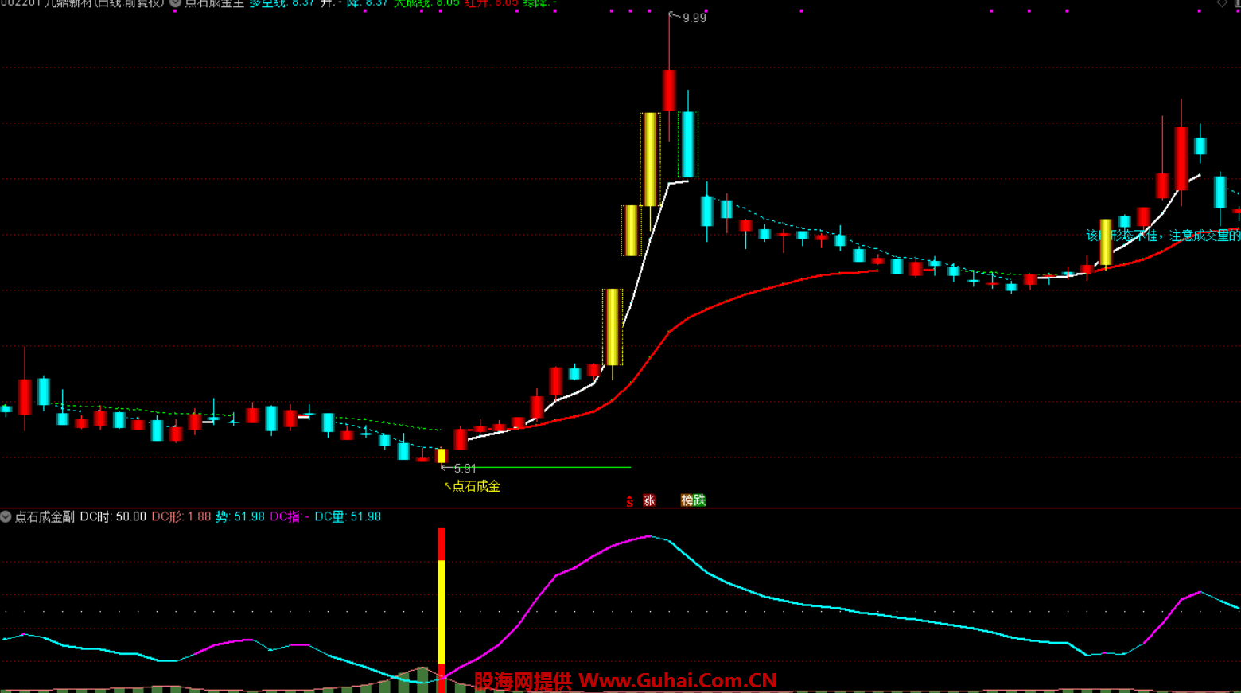Viewport: 1241px width, 693px height.
Task: Expand the 点石成金副 indicator dropdown arrow
Action: pos(6,516)
